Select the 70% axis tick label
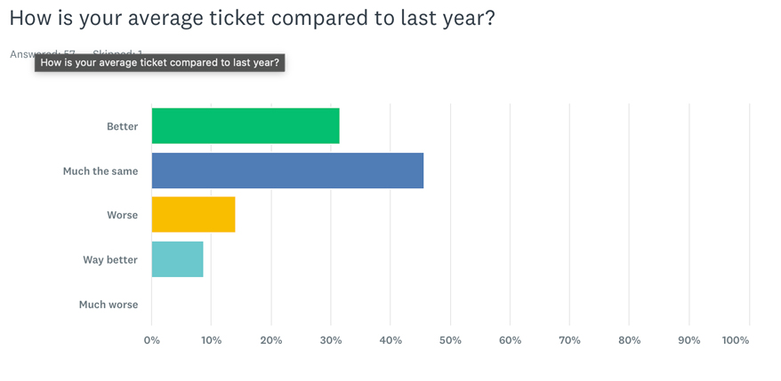The width and height of the screenshot is (781, 381). [569, 340]
